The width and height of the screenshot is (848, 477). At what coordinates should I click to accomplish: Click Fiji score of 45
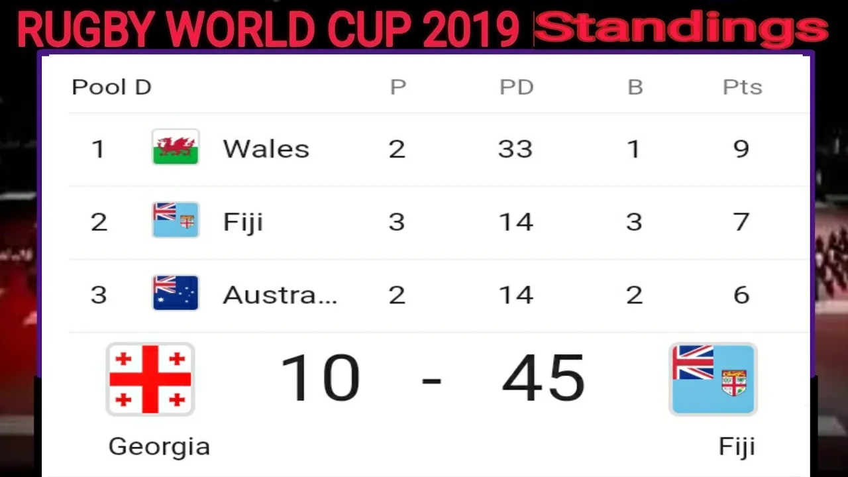click(x=544, y=378)
